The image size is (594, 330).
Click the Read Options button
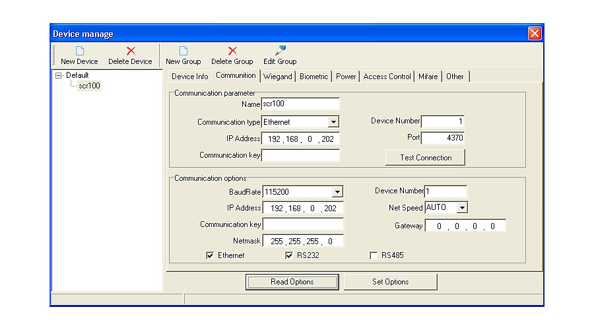pos(292,282)
